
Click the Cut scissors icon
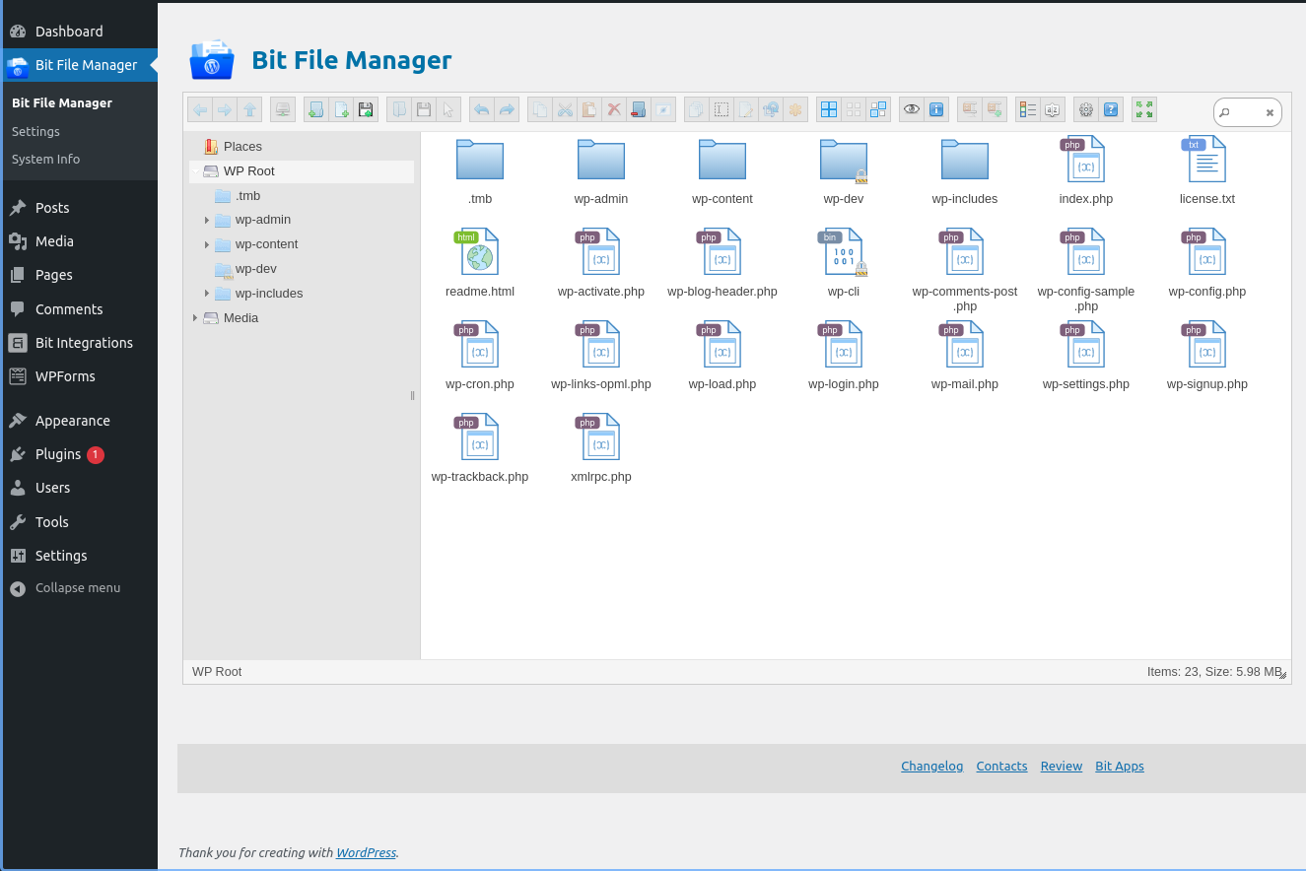565,109
